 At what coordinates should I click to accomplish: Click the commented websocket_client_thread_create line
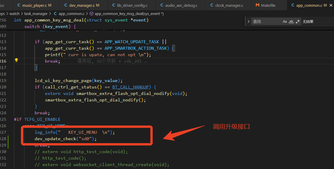coord(102,165)
